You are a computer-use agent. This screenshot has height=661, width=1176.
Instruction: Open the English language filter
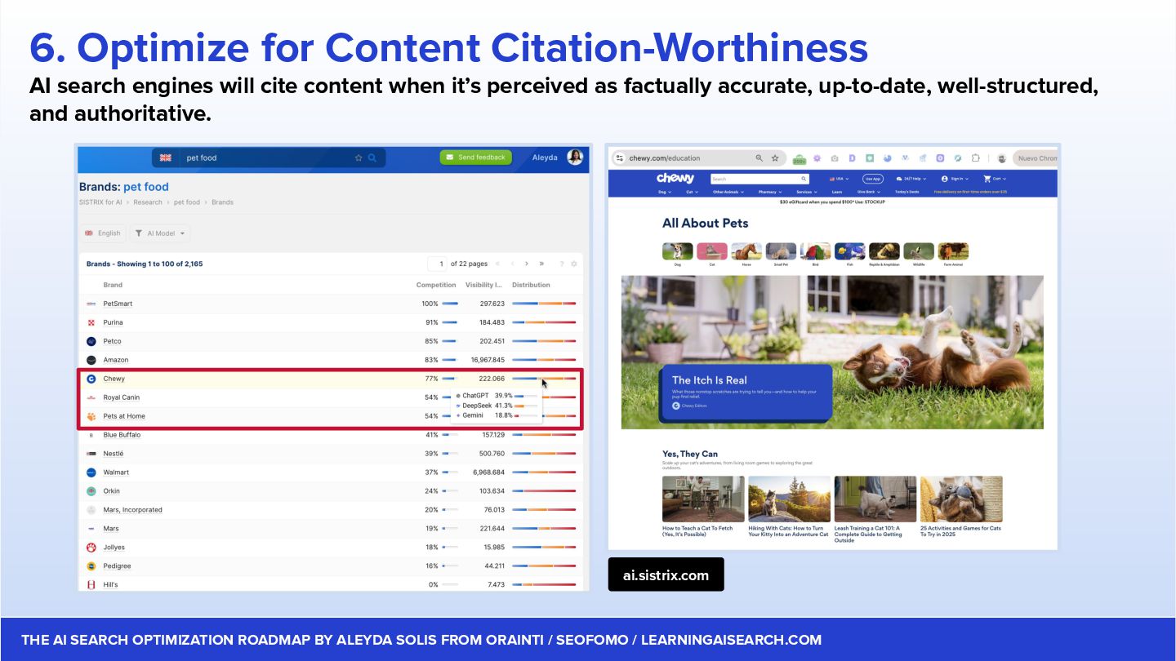(x=103, y=233)
